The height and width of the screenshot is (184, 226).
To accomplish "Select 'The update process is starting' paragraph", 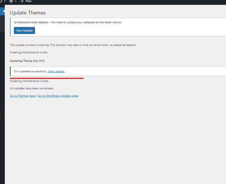I will click(73, 45).
